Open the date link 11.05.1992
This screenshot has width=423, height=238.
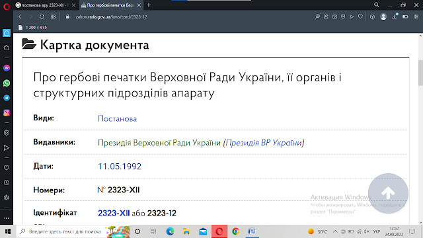(x=120, y=167)
